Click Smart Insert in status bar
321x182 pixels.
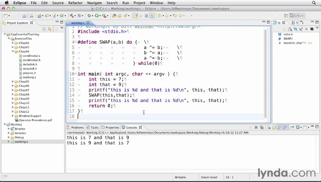[x=209, y=177]
